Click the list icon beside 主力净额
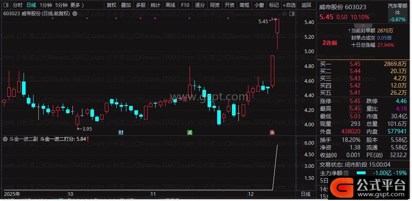Image resolution: width=412 pixels, height=201 pixels. [x=346, y=173]
